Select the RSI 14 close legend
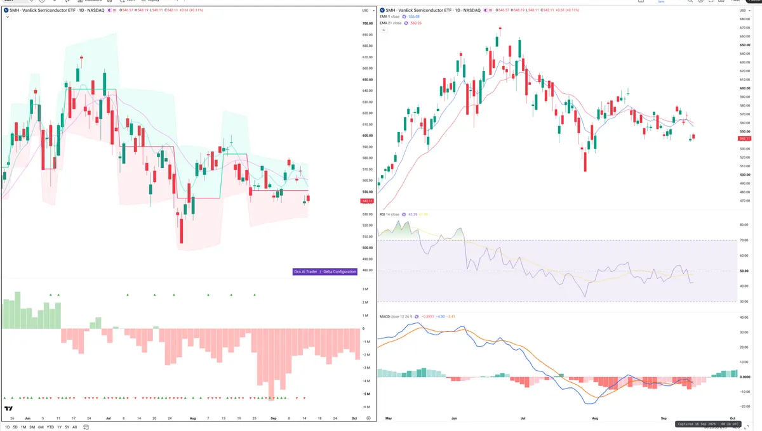The width and height of the screenshot is (762, 431). (x=390, y=214)
